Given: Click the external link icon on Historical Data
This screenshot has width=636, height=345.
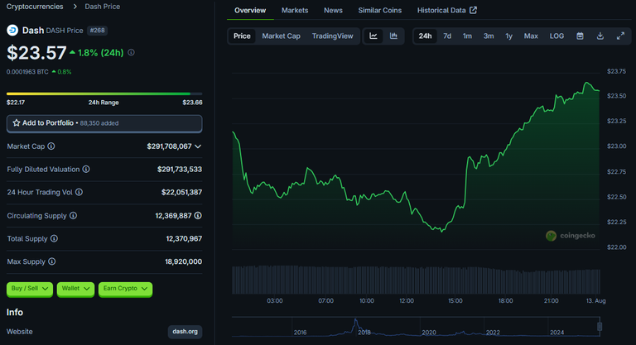Looking at the screenshot, I should tap(473, 10).
